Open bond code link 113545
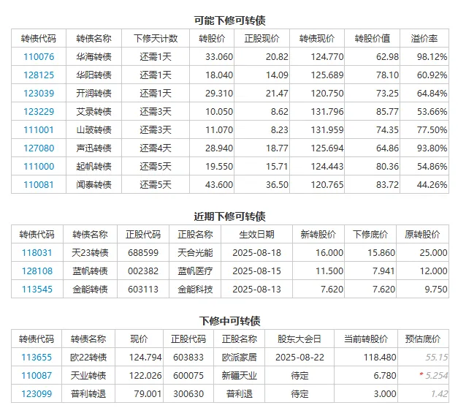This screenshot has width=458, height=408. tap(37, 290)
